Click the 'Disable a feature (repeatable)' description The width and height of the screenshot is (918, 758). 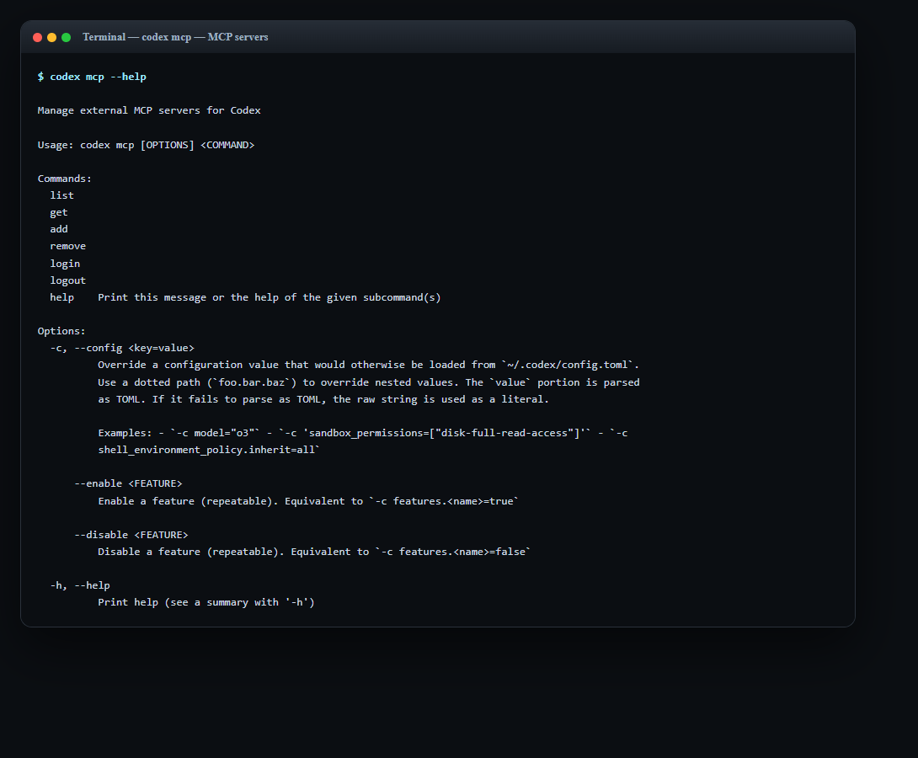tap(314, 552)
